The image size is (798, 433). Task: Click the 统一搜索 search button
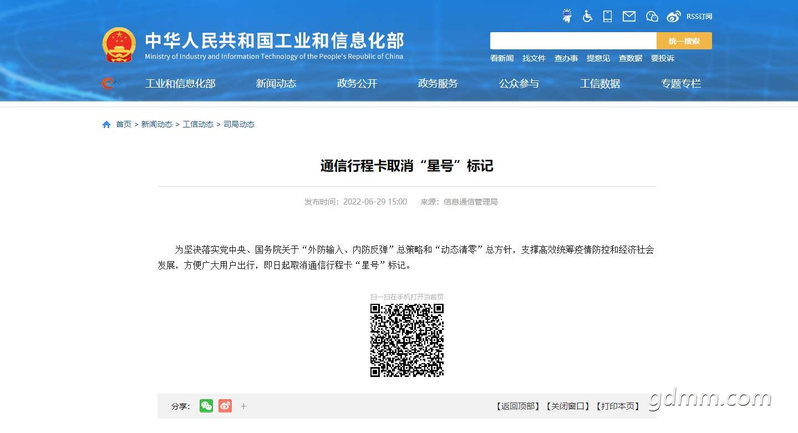(684, 41)
